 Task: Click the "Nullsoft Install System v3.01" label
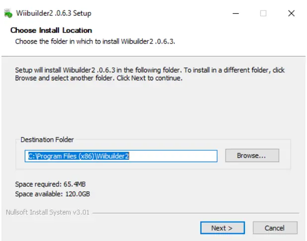click(x=48, y=213)
